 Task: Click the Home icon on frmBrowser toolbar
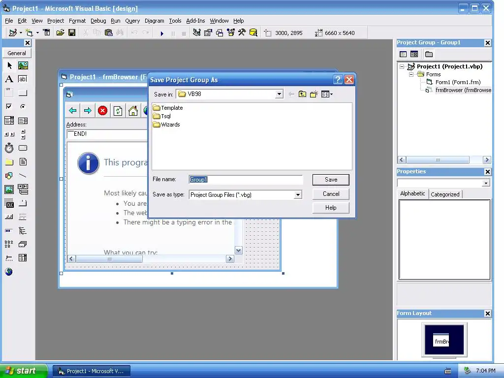133,111
